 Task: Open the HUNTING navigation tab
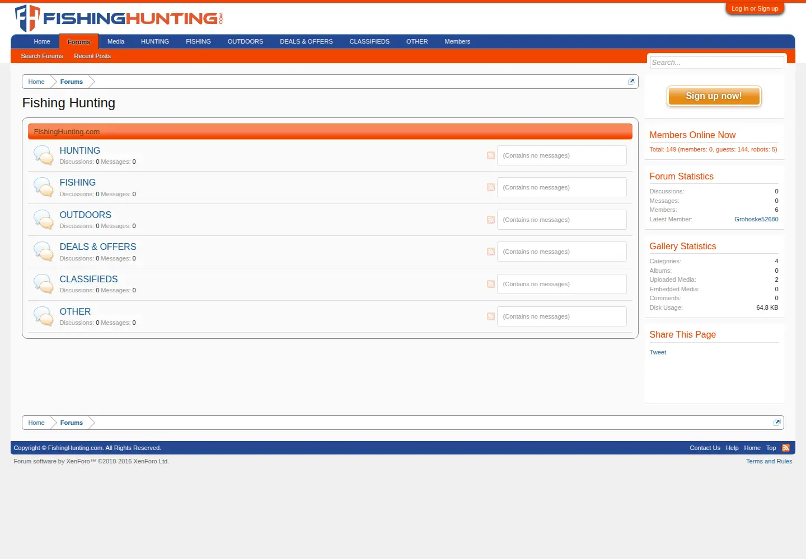tap(155, 41)
